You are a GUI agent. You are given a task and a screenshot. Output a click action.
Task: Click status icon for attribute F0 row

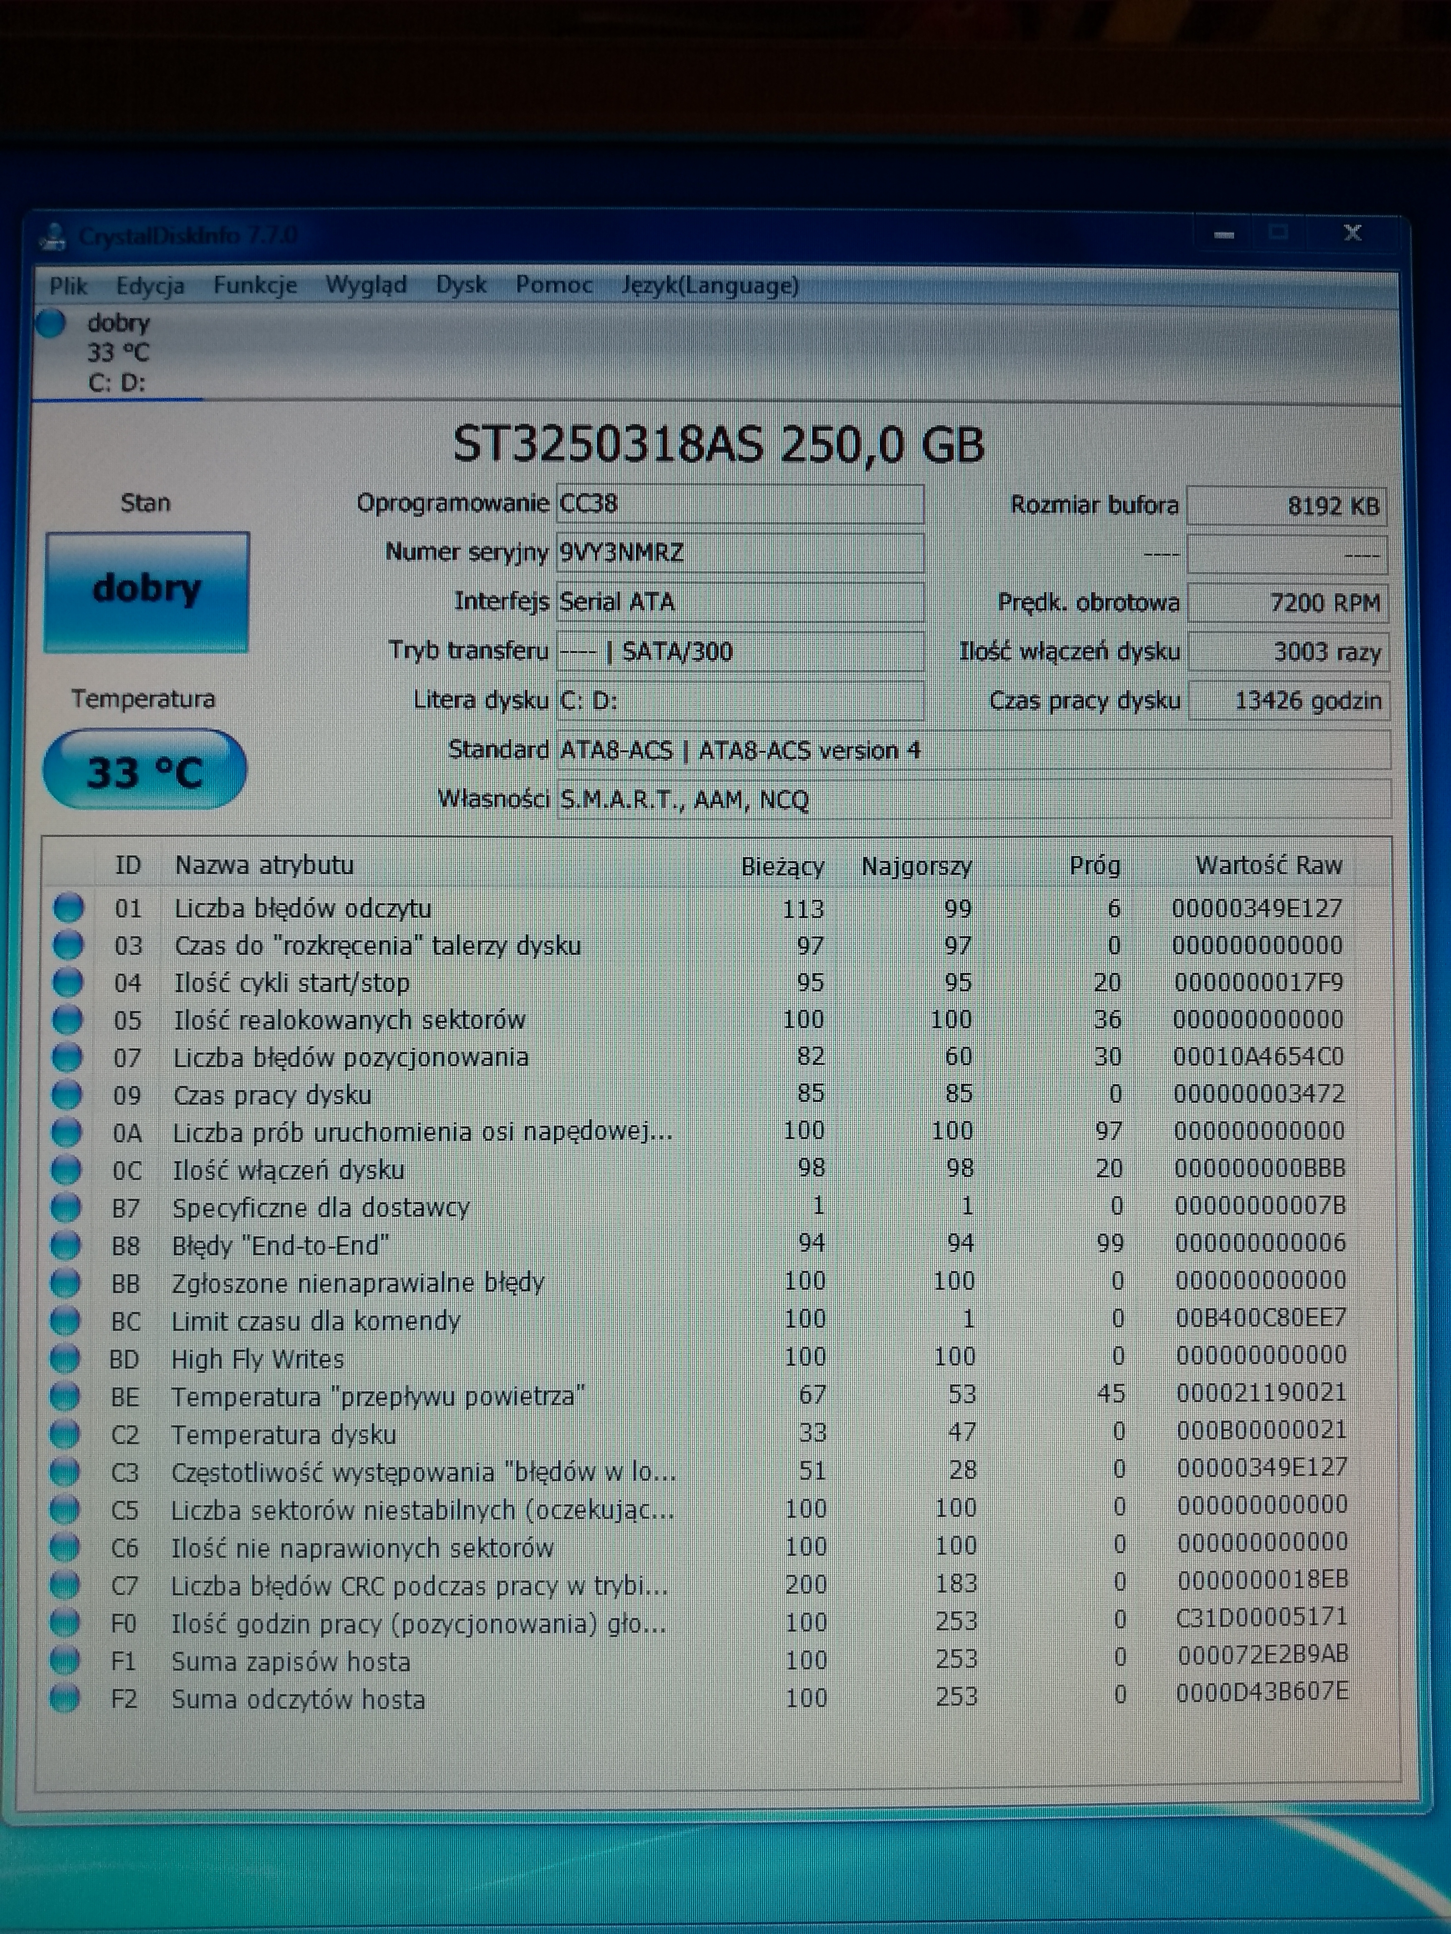(x=65, y=1624)
